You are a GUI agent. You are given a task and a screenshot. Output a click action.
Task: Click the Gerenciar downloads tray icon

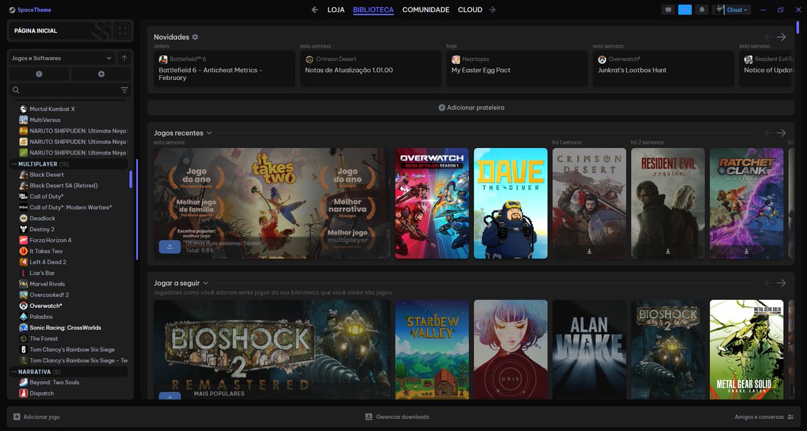[369, 417]
